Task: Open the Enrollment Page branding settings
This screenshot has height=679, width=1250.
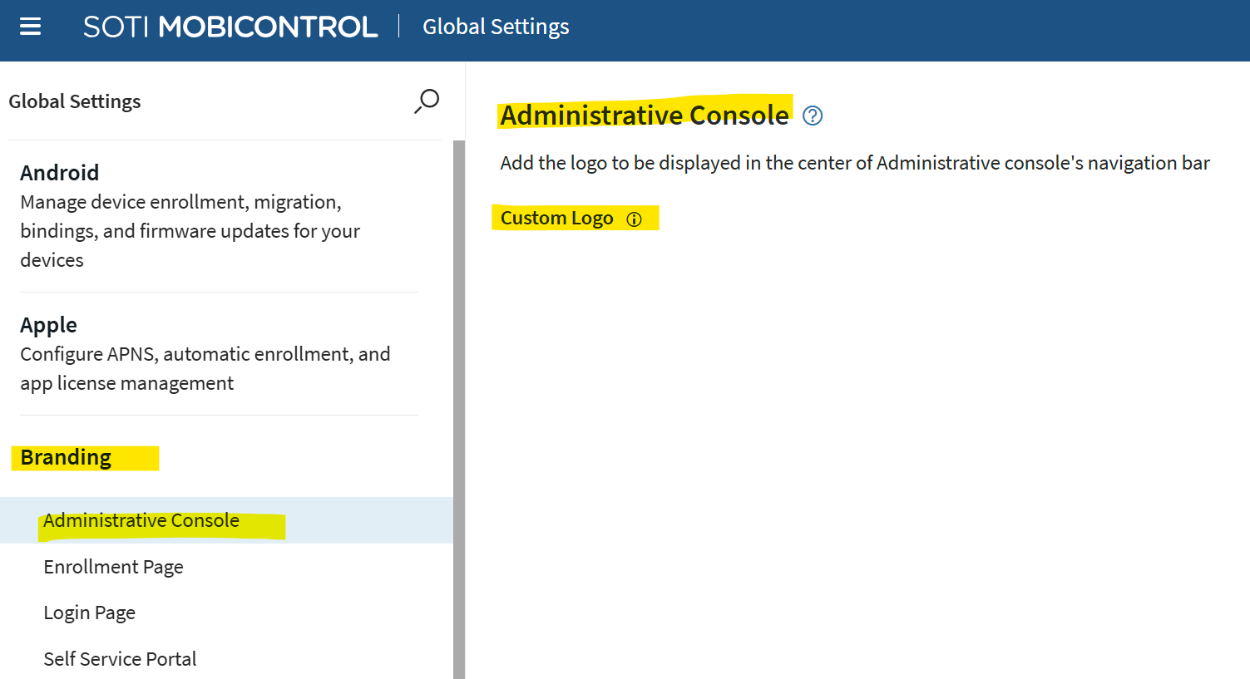Action: click(x=113, y=567)
